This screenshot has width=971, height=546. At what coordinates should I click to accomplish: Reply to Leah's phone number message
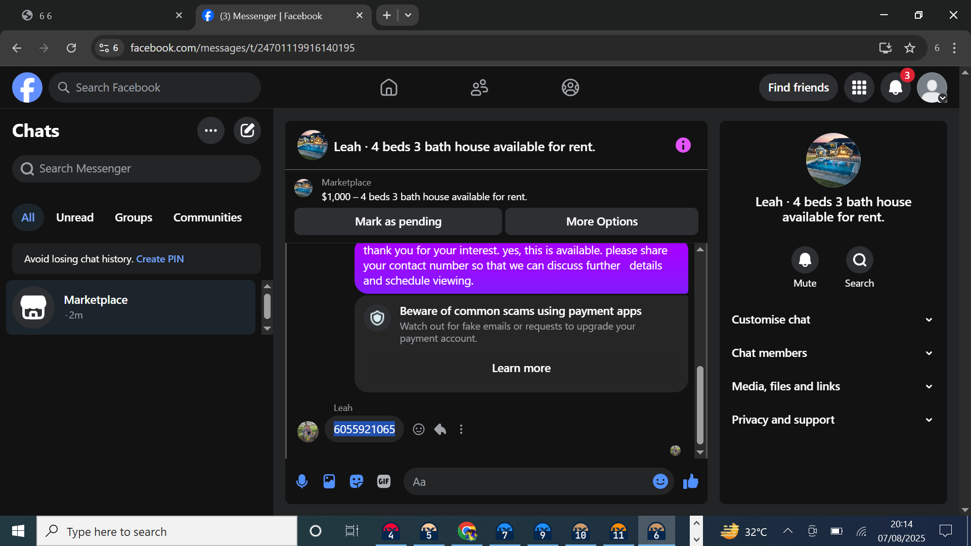tap(440, 429)
